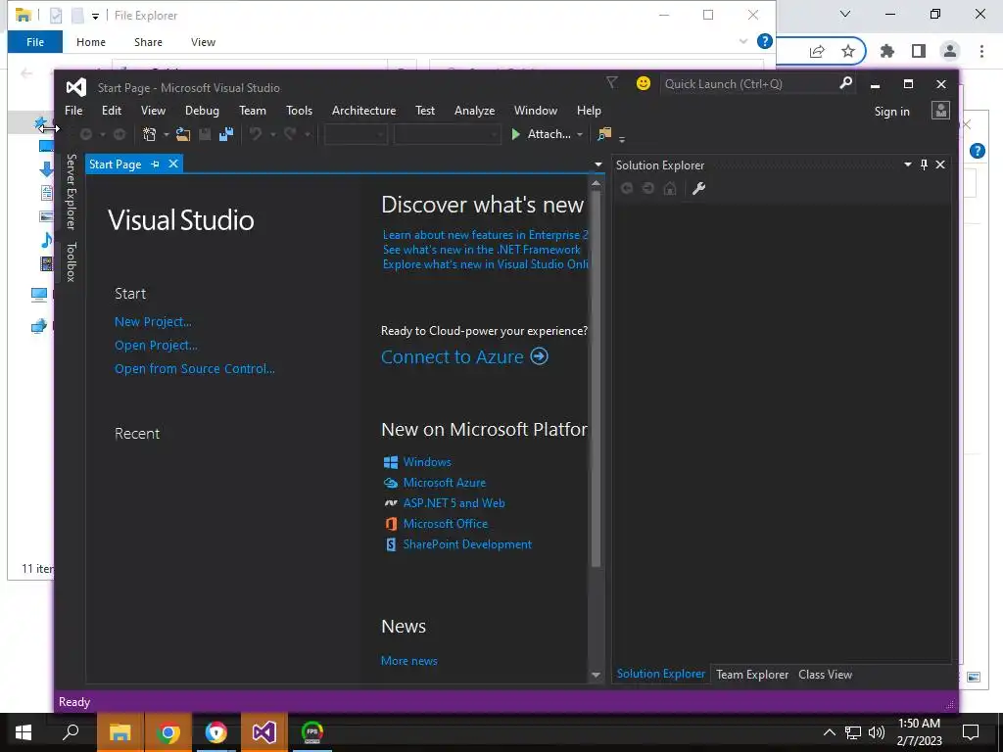Image resolution: width=1003 pixels, height=752 pixels.
Task: Click the Navigate Forward toolbar icon
Action: [x=119, y=134]
